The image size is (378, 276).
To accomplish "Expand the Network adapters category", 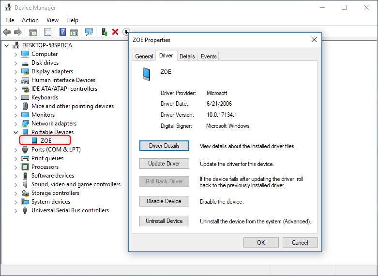I will point(15,124).
